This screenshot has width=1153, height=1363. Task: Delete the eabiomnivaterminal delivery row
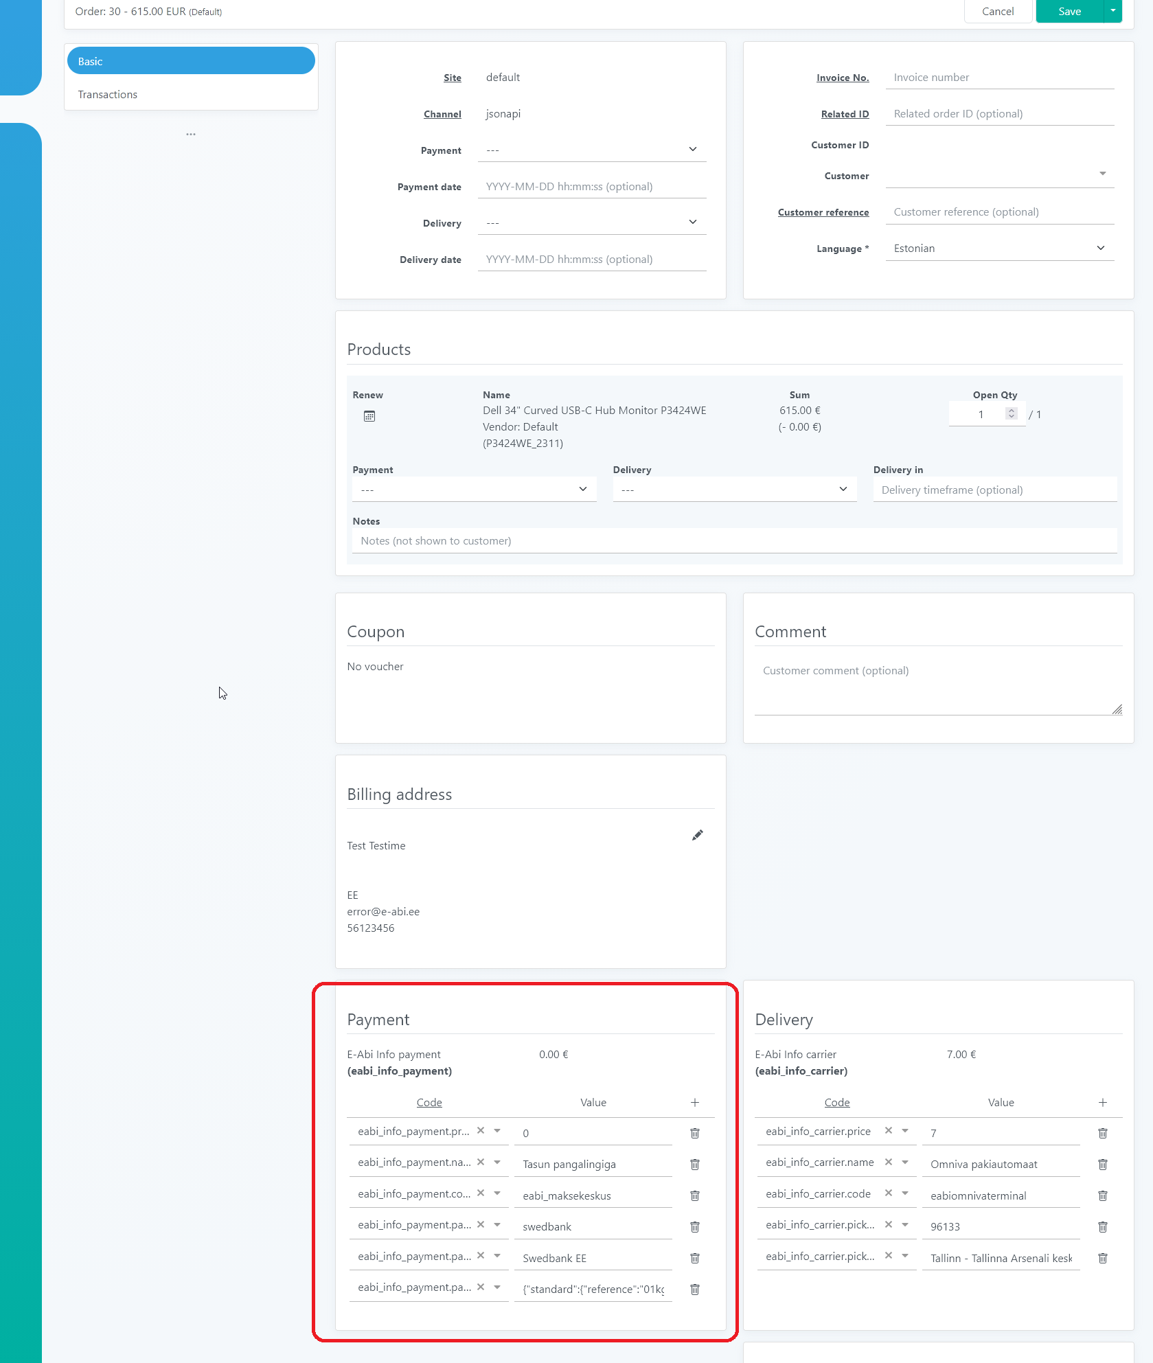coord(1102,1195)
